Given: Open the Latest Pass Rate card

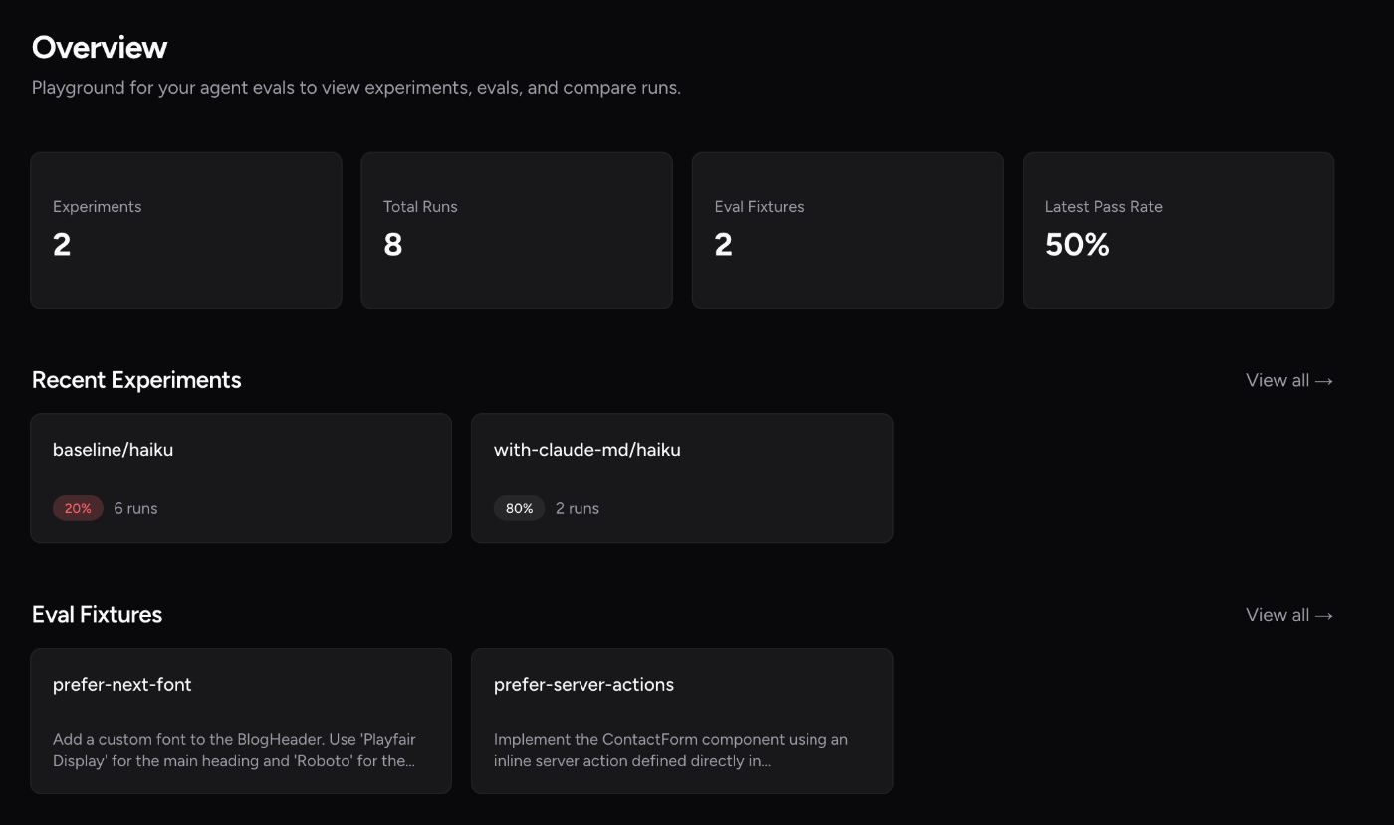Looking at the screenshot, I should (1178, 230).
